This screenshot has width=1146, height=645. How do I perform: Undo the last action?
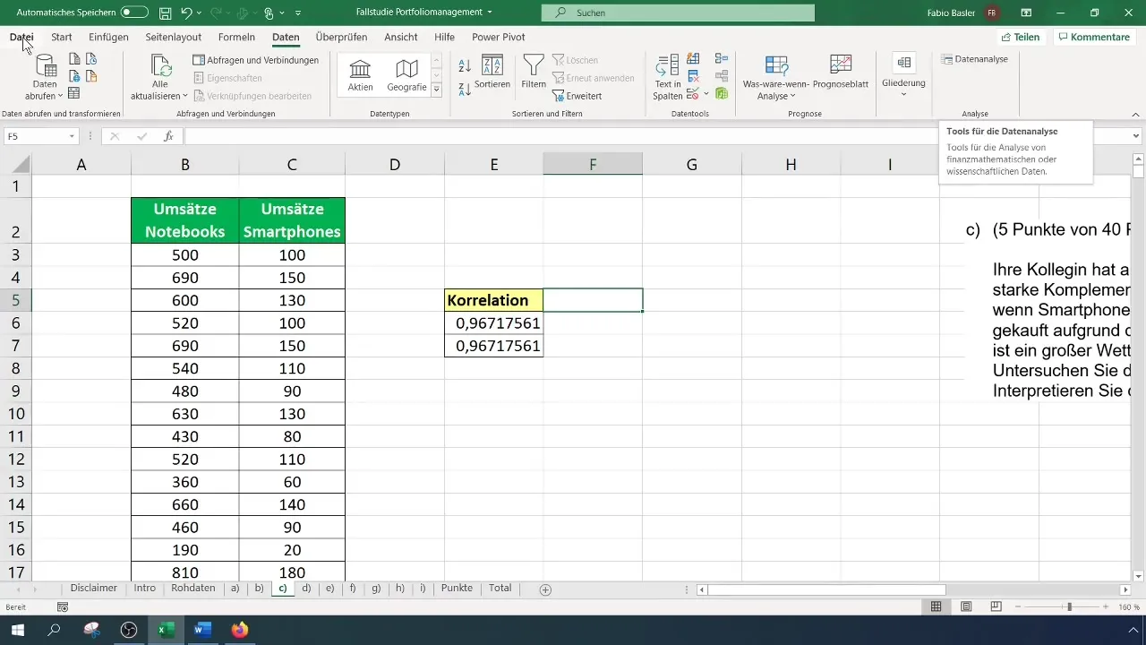click(186, 13)
